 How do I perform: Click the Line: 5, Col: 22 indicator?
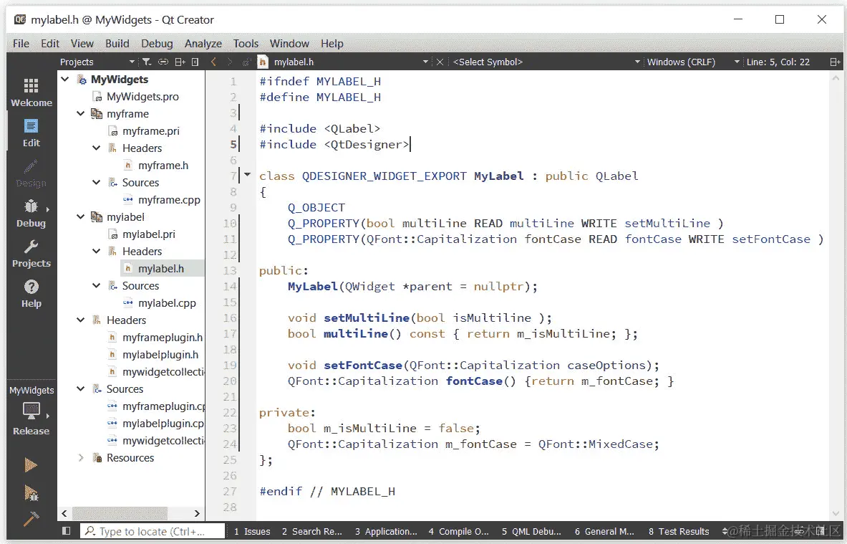pos(778,62)
